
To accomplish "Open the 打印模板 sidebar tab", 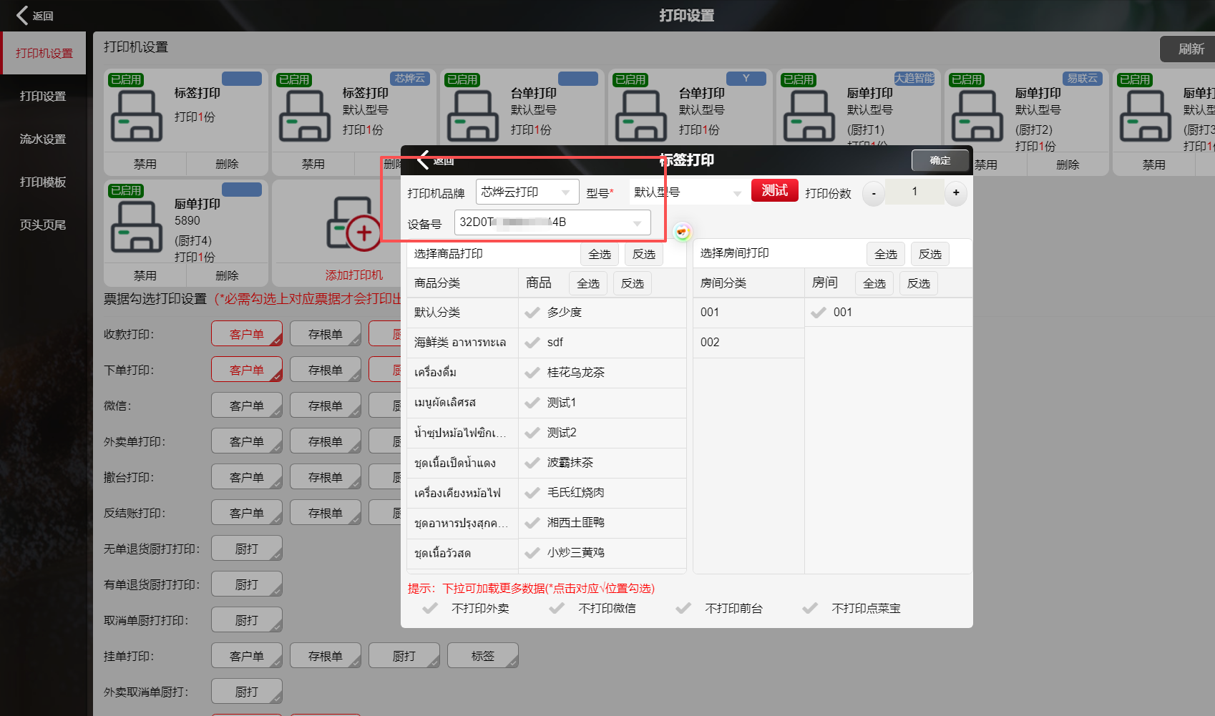I will pos(43,182).
